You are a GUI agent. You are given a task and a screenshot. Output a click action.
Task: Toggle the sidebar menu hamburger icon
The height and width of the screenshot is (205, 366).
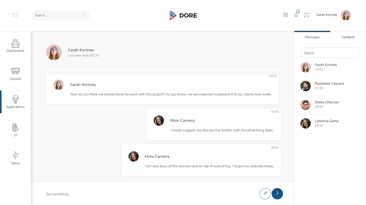click(15, 15)
